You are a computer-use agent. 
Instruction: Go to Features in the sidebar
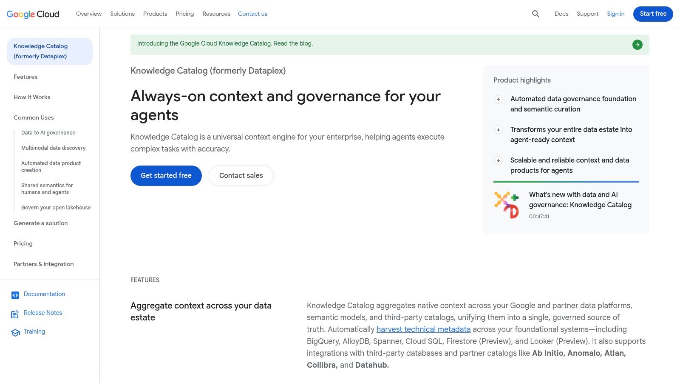25,77
